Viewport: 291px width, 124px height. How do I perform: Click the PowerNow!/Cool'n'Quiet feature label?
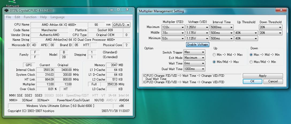[x=73, y=100]
